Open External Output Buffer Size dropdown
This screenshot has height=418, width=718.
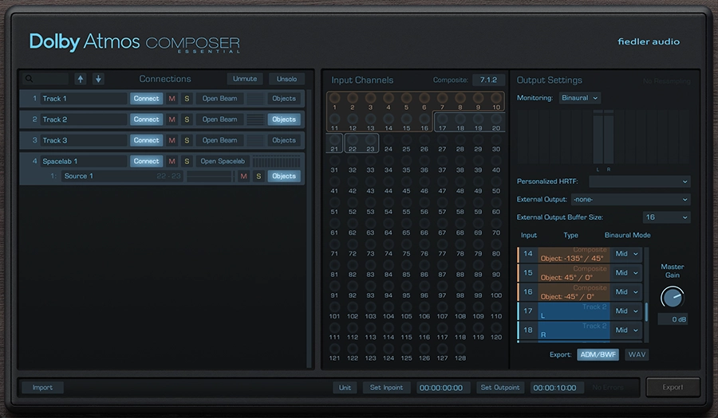pyautogui.click(x=666, y=217)
